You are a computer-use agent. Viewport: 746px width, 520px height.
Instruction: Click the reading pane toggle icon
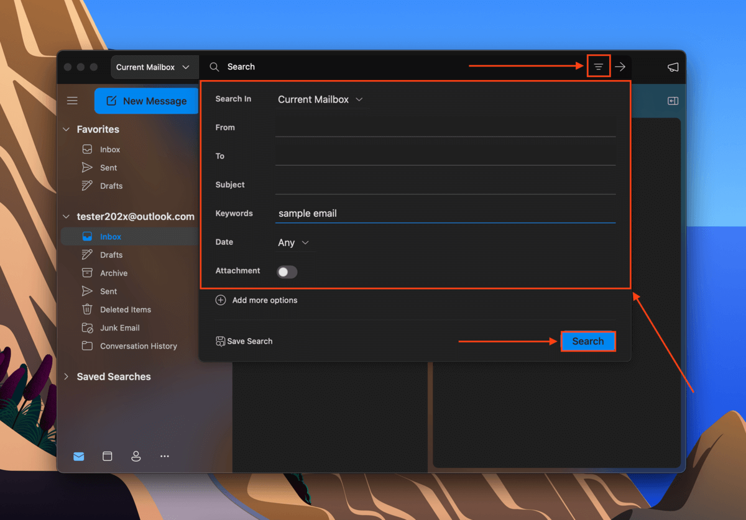coord(673,101)
